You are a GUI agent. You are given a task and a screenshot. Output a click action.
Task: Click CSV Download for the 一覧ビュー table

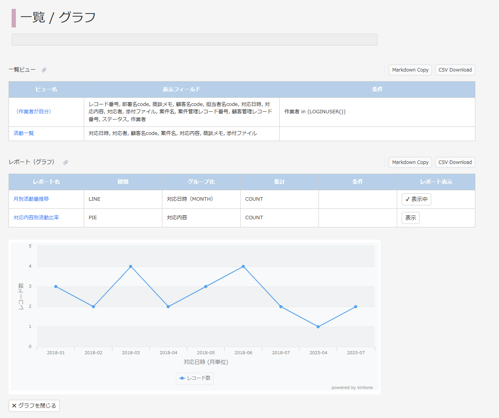tap(455, 70)
